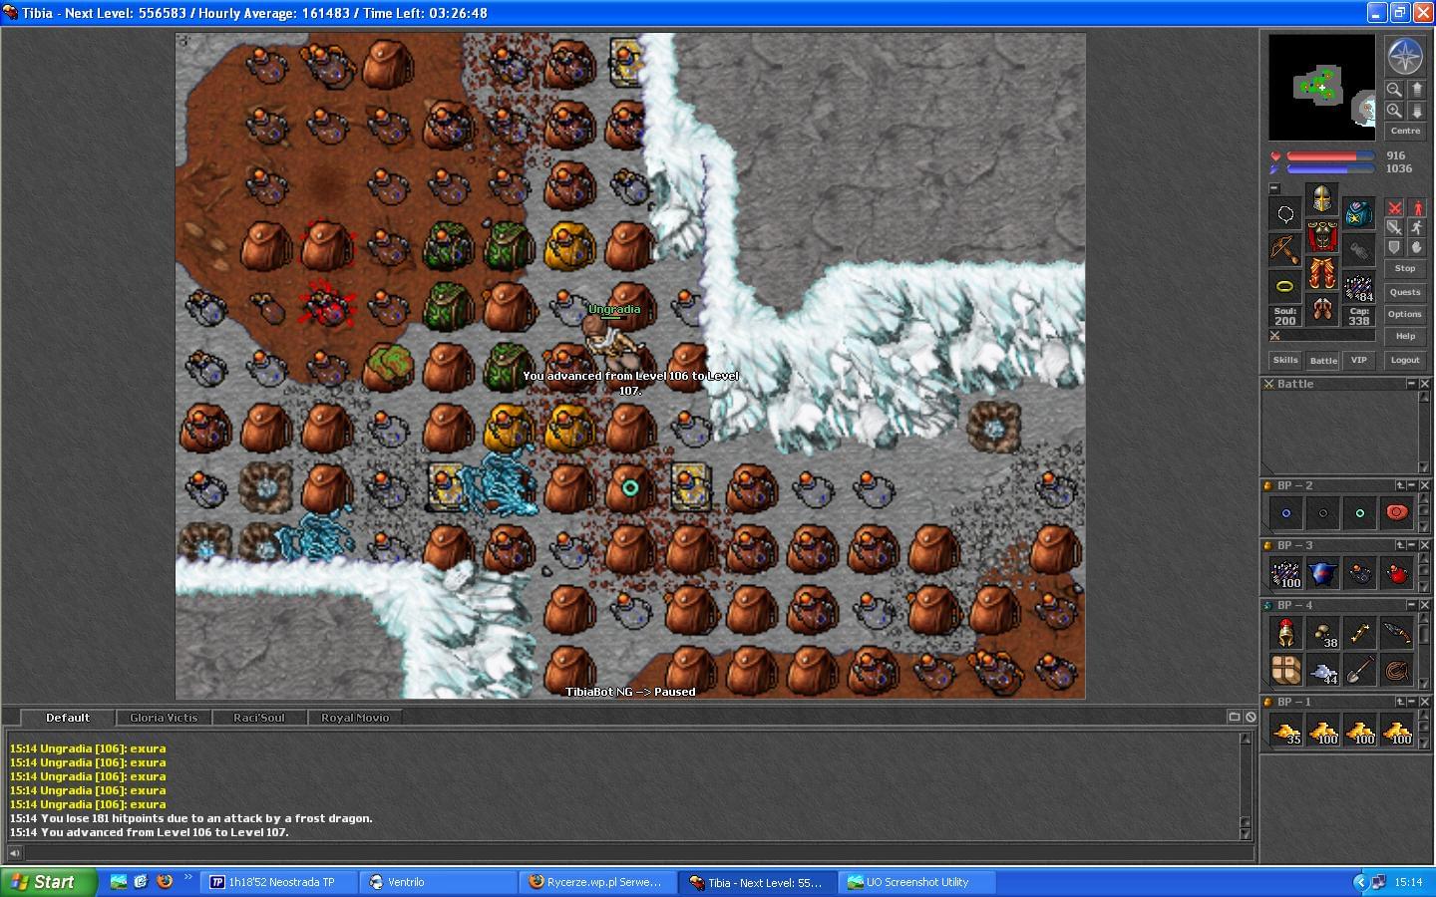Toggle the Skills window
Screen dimensions: 1436x897
click(x=1285, y=360)
